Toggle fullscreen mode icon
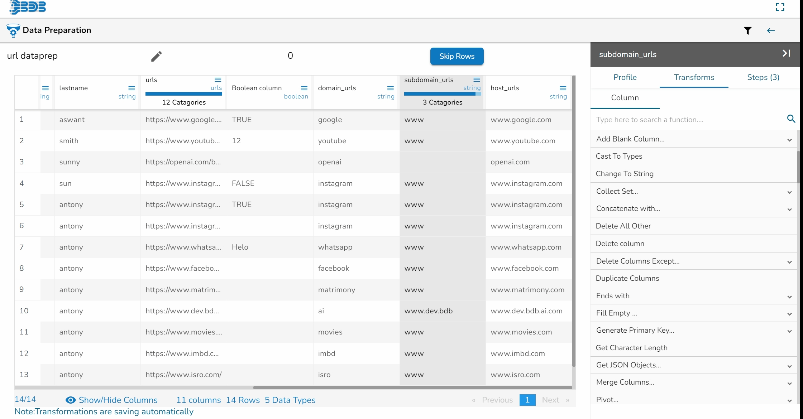The height and width of the screenshot is (419, 803). (x=780, y=7)
